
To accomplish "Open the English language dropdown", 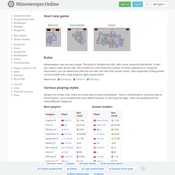I will pyautogui.click(x=160, y=4).
